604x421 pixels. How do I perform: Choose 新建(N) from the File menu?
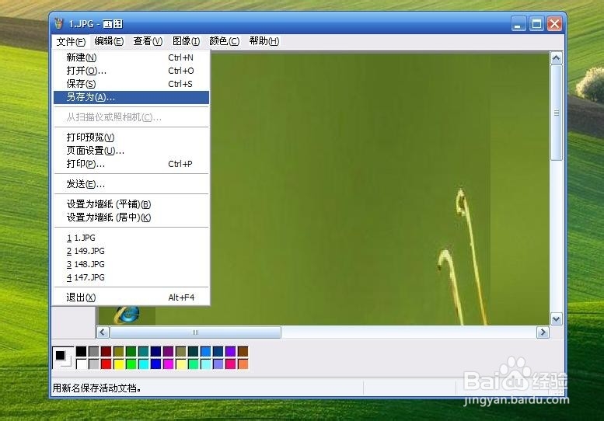click(131, 57)
